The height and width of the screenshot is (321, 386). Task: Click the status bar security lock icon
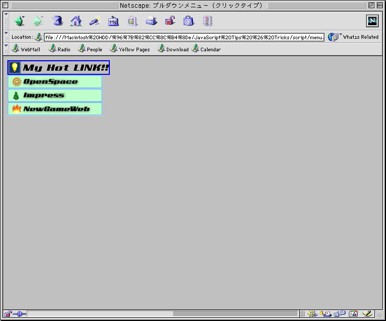[8, 314]
